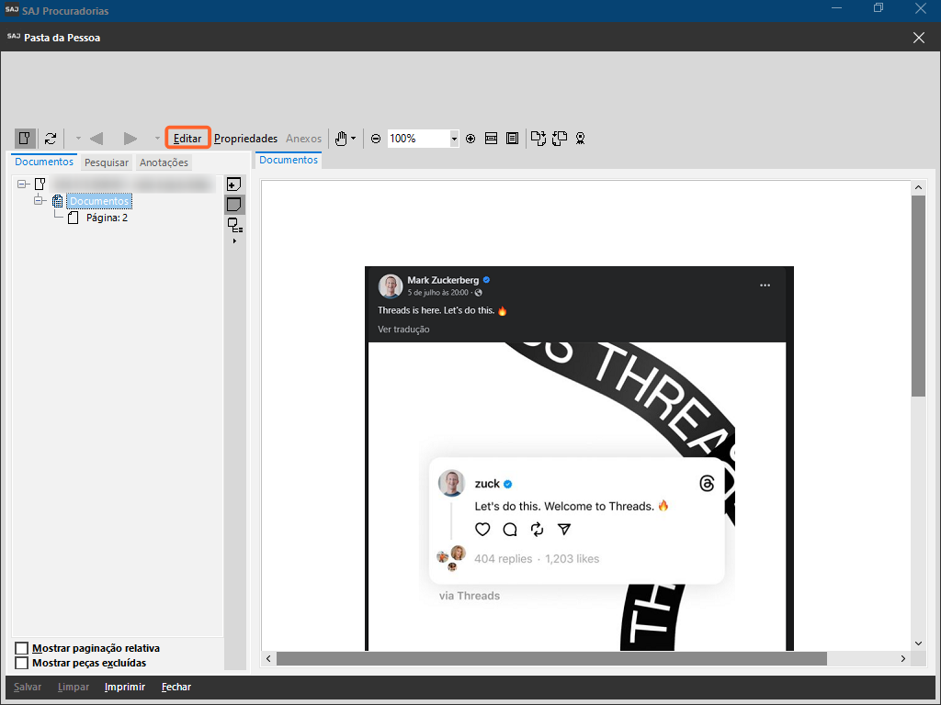Select the hand pan tool
941x705 pixels.
pyautogui.click(x=341, y=139)
